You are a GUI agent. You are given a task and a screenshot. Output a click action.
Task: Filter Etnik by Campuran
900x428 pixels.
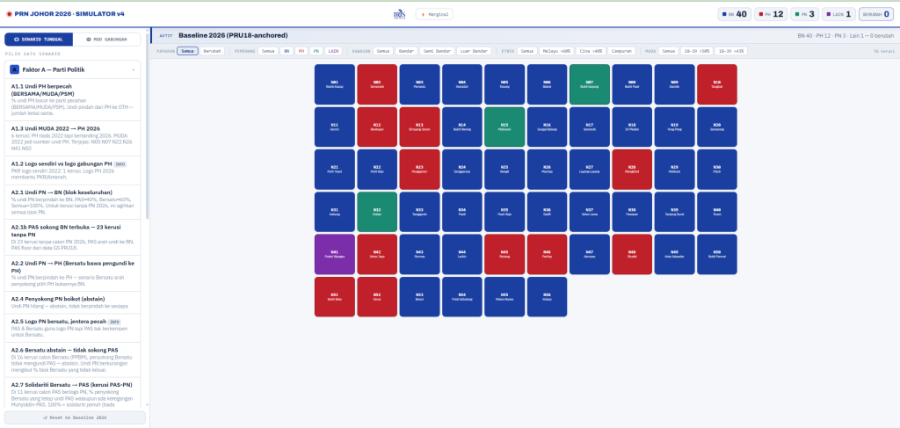[x=621, y=51]
